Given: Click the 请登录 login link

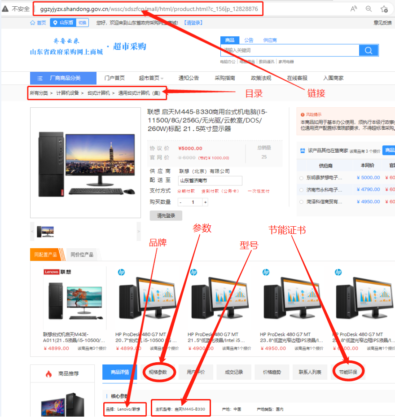Looking at the screenshot, I should (193, 23).
